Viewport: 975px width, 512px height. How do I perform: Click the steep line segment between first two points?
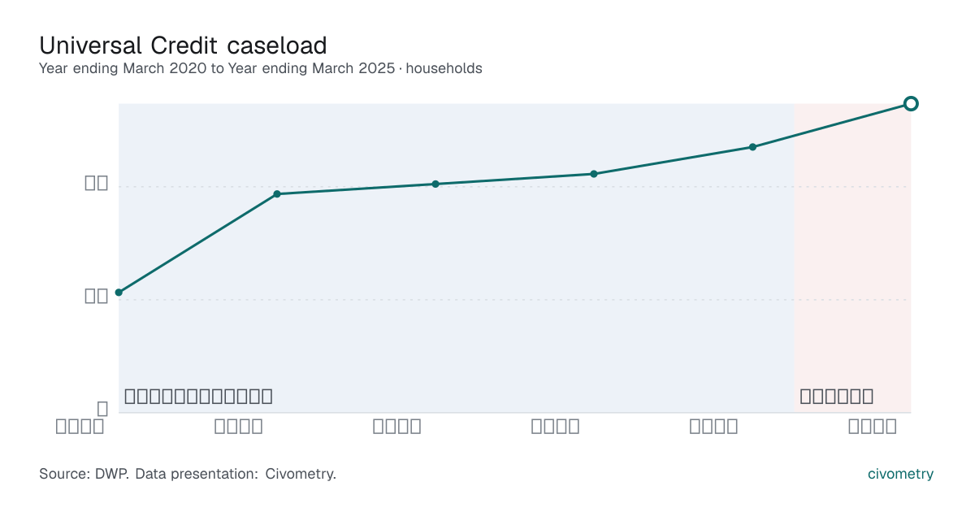[x=197, y=243]
